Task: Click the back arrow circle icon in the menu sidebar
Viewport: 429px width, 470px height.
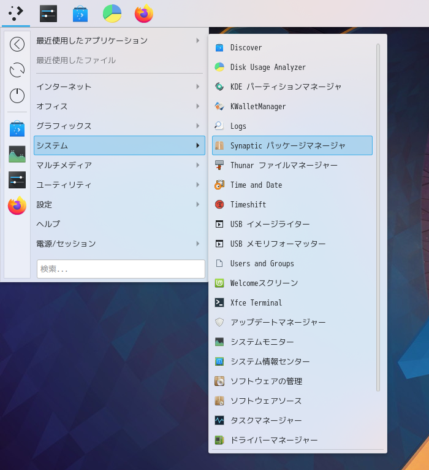Action: (17, 44)
